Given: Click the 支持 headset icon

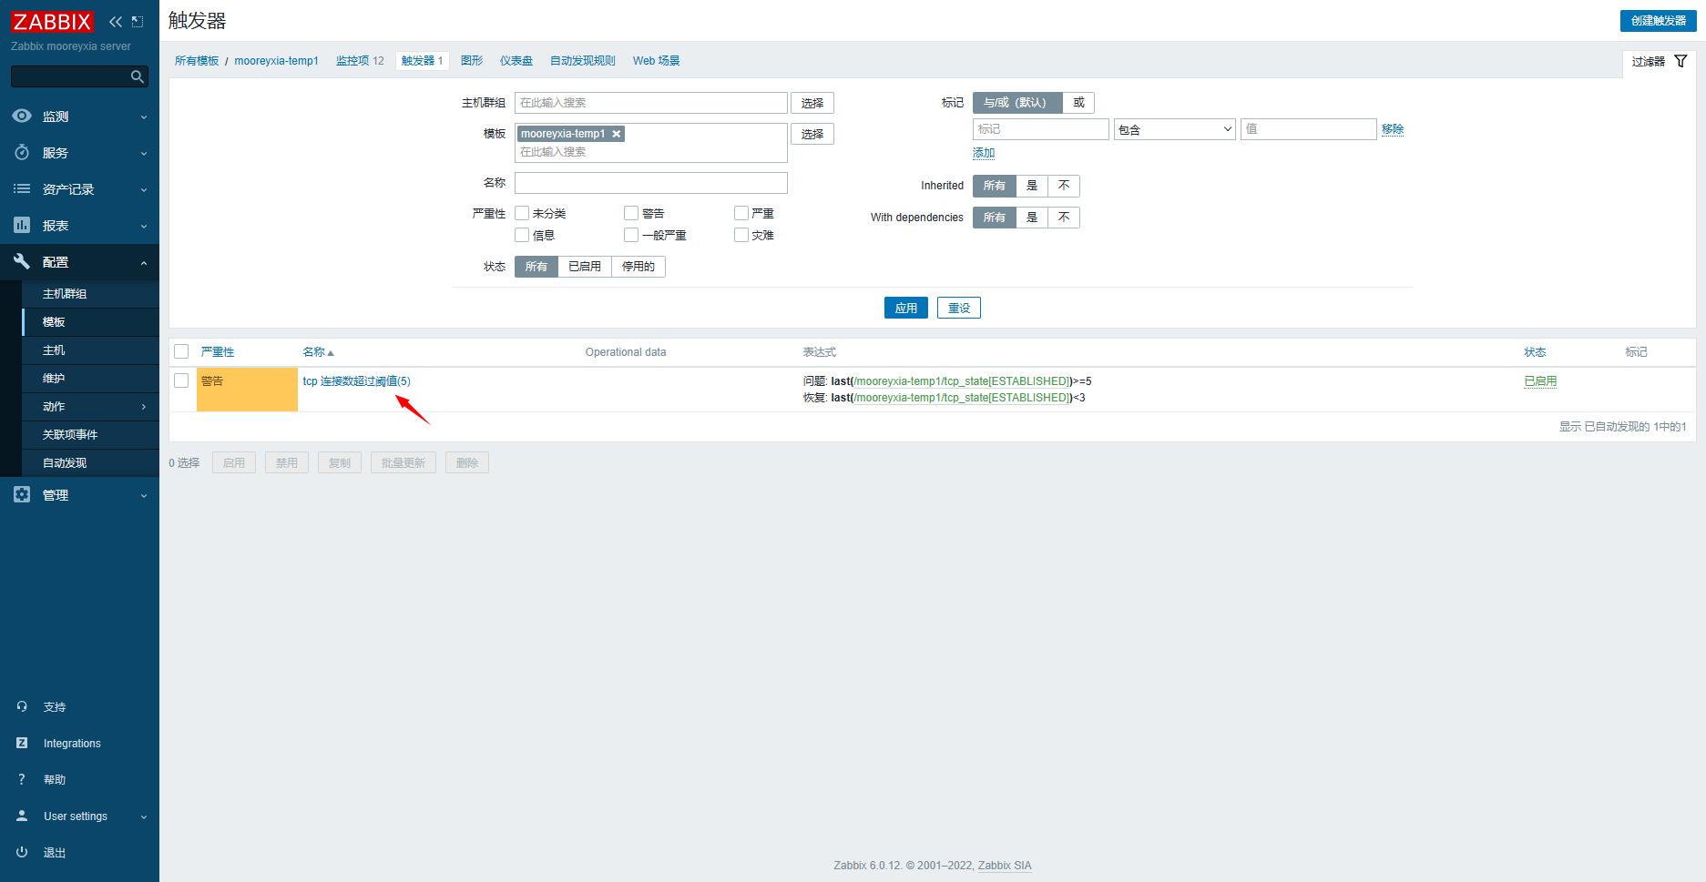Looking at the screenshot, I should pos(22,706).
